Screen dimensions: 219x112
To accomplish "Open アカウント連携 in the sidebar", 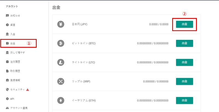I will point(17,108).
